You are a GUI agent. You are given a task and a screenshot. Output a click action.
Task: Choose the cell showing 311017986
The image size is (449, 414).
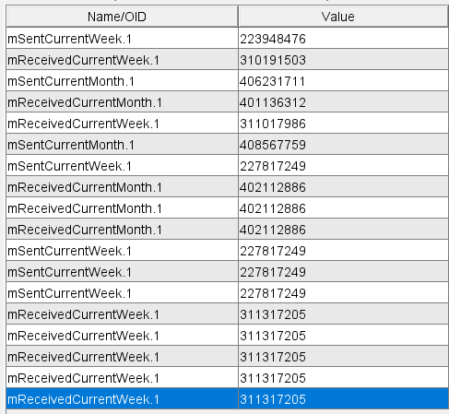pyautogui.click(x=343, y=124)
